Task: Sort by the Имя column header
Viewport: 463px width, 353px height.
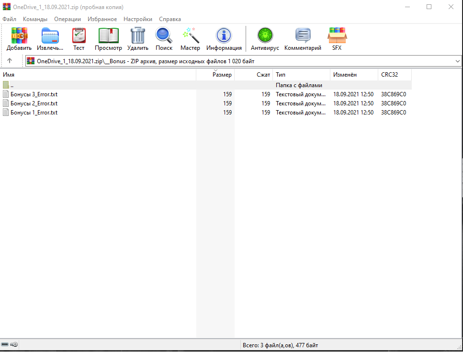Action: click(x=98, y=75)
